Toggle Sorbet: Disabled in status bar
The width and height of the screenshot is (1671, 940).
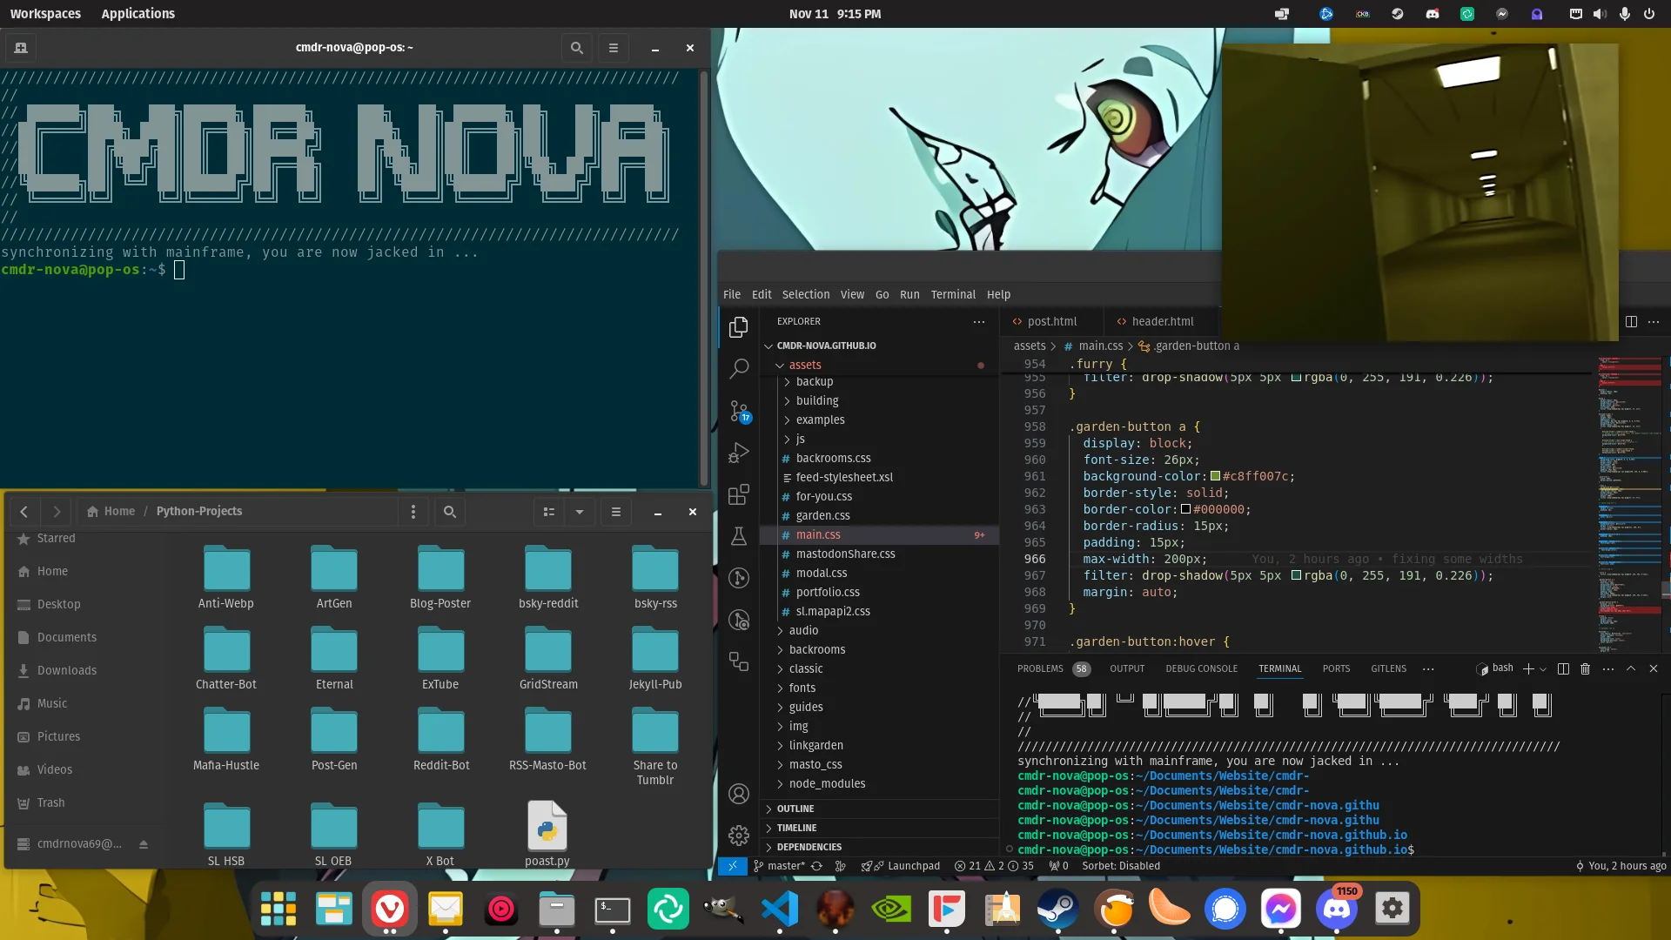click(1121, 866)
